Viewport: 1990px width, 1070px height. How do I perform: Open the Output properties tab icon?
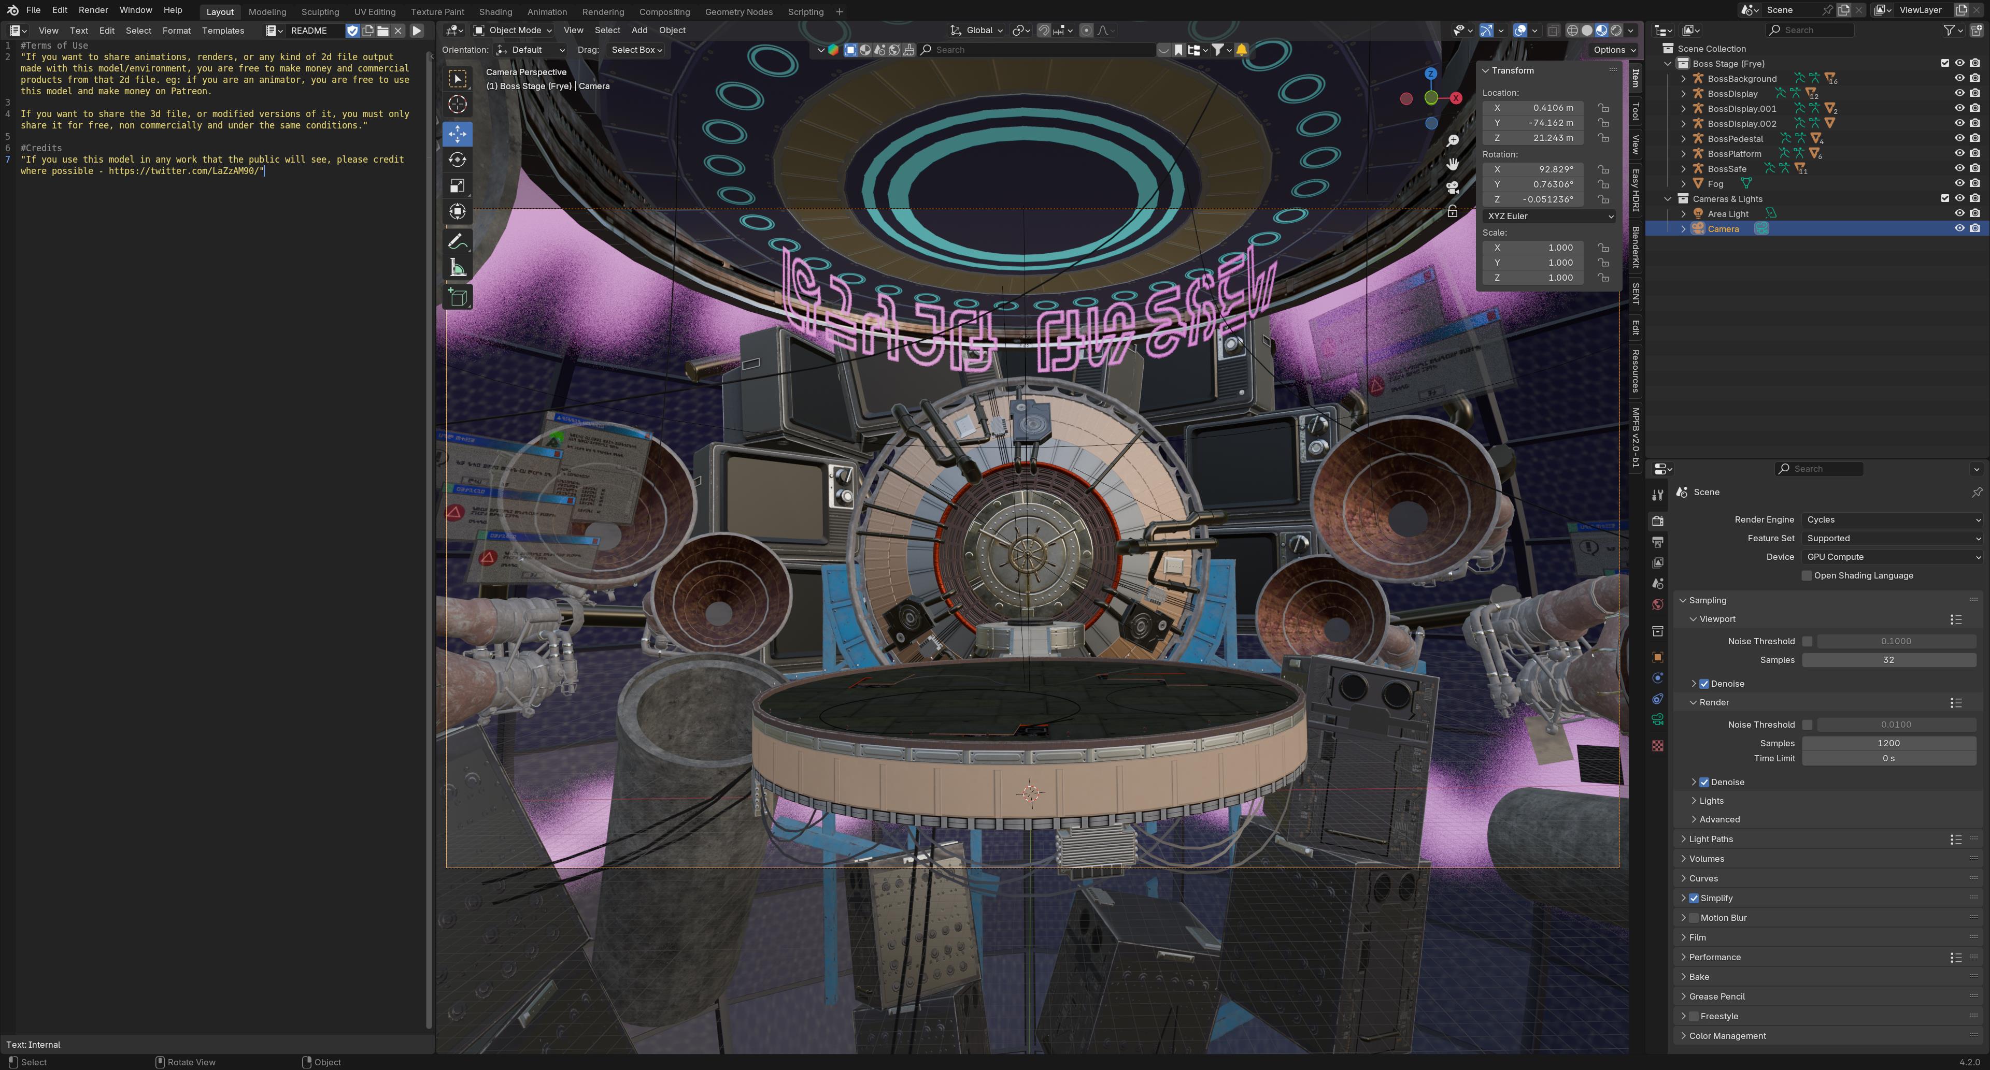coord(1657,542)
